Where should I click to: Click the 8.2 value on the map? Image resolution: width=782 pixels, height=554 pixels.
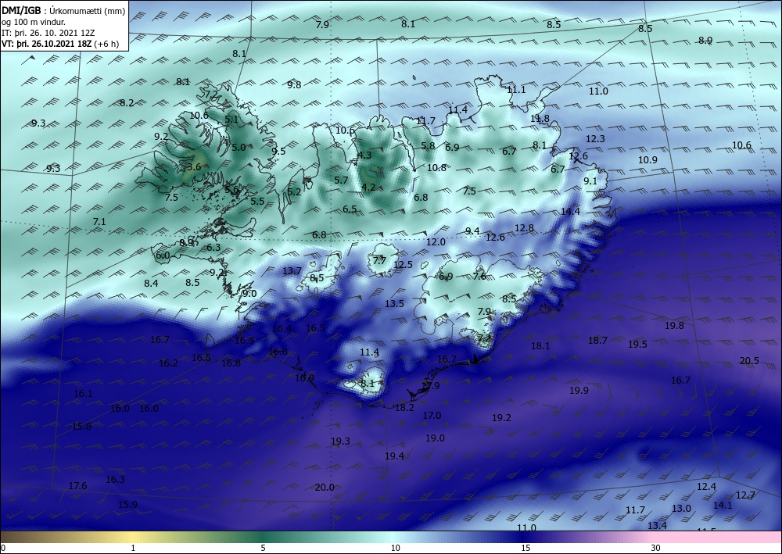pyautogui.click(x=127, y=103)
